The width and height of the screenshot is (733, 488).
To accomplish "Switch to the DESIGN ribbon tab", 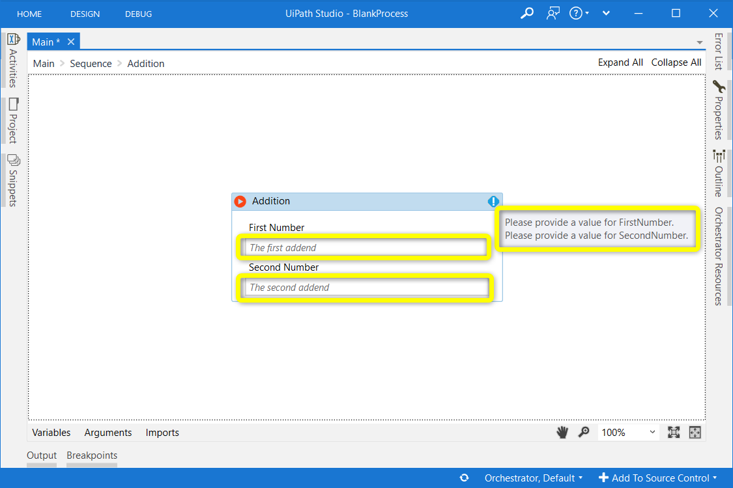I will coord(85,13).
